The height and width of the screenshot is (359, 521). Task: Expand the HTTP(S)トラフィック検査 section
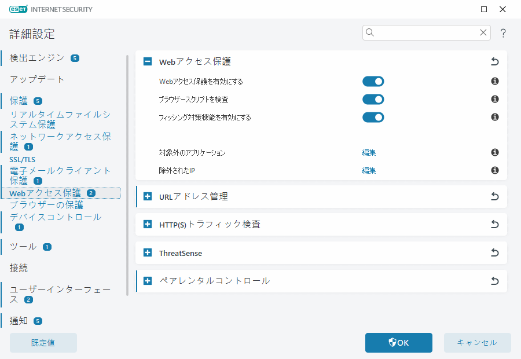(147, 224)
